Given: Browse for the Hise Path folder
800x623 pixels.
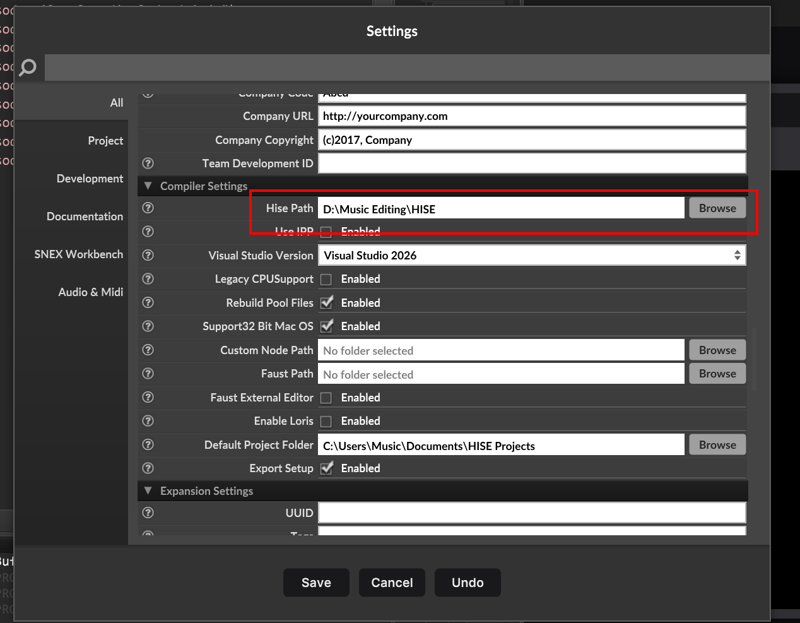Looking at the screenshot, I should (x=717, y=208).
